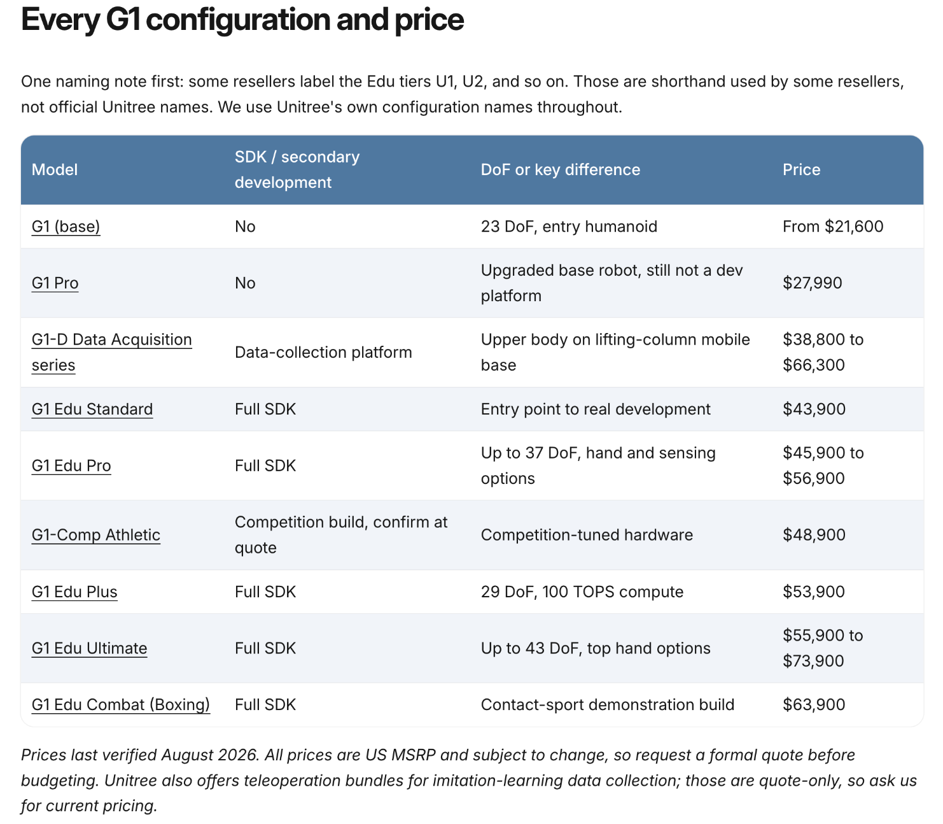Viewport: 943px width, 824px height.
Task: Open the G1-Comp Athletic link
Action: coord(96,535)
